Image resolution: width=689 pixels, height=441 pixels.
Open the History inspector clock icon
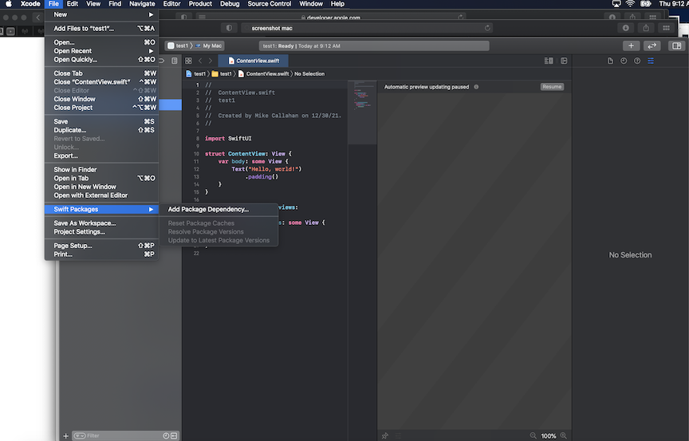(x=624, y=61)
